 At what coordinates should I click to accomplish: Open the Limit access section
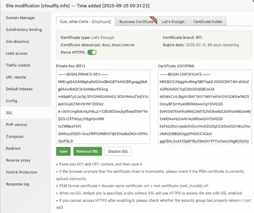coord(17,53)
